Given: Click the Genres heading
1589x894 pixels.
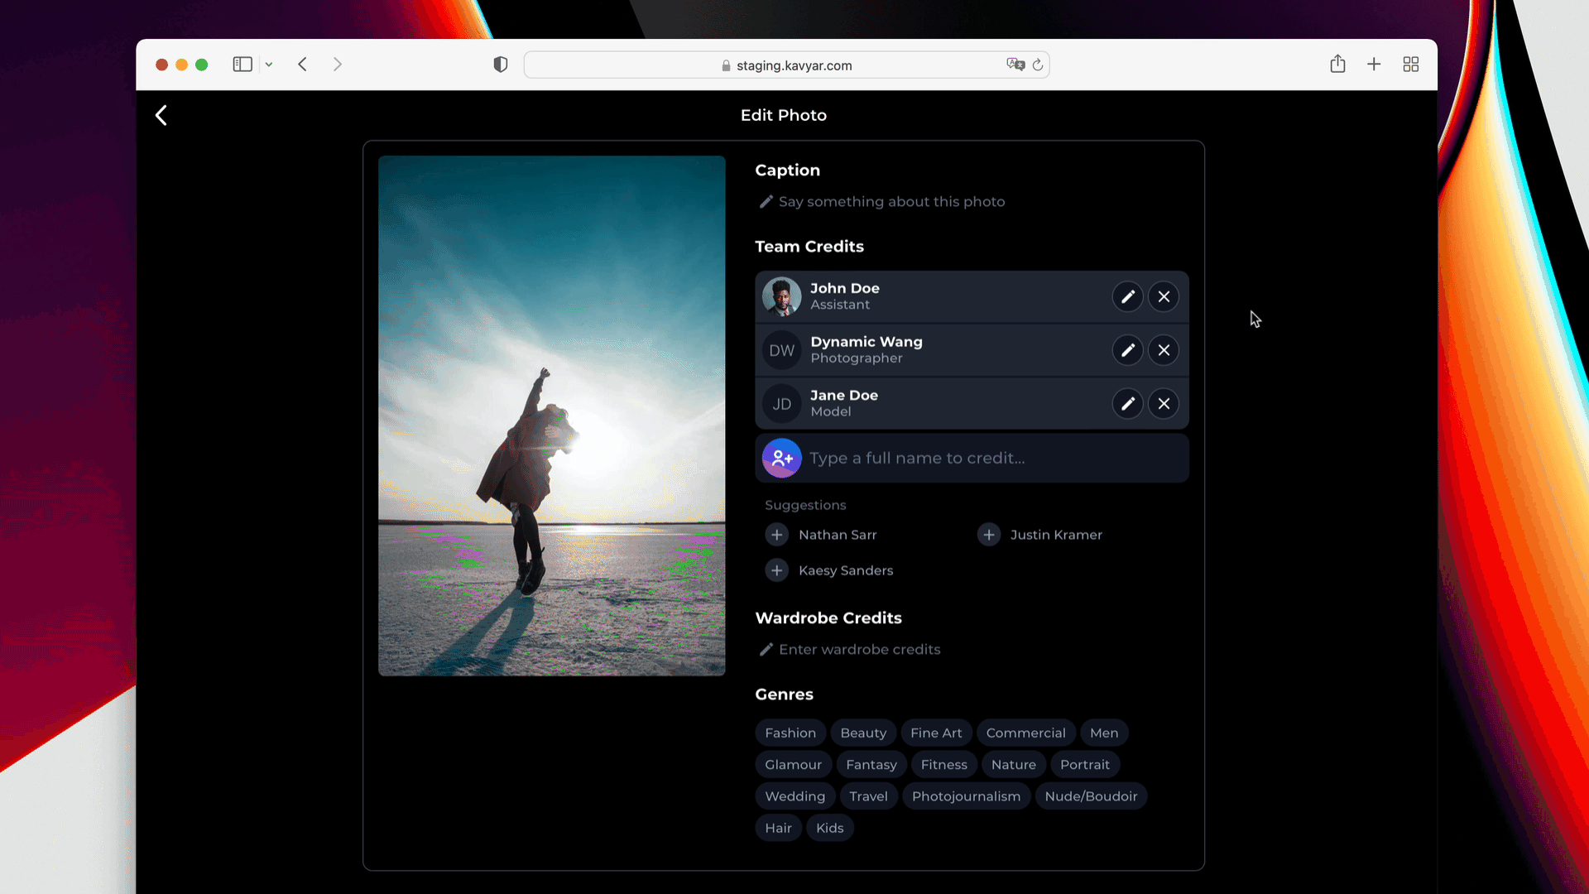Looking at the screenshot, I should (x=784, y=695).
